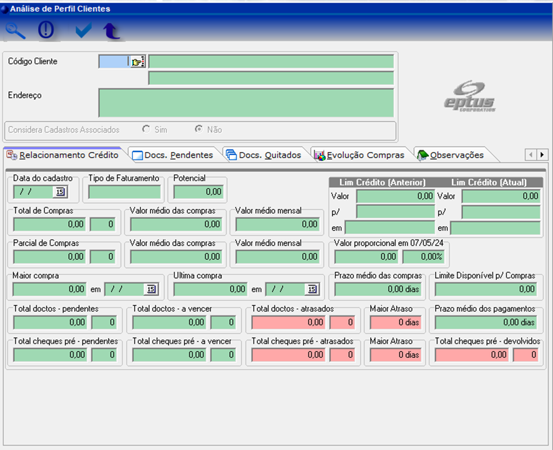Viewport: 553px width, 450px height.
Task: Open calendar picker for Maior compra date
Action: [152, 289]
